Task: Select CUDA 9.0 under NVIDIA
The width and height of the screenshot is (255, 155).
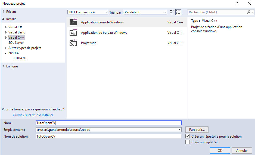Action: [20, 58]
